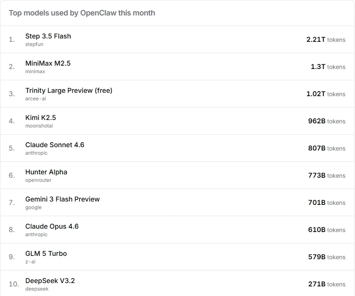Click the anthropic provider under Claude Opus 4.6
The width and height of the screenshot is (355, 296).
pos(36,235)
